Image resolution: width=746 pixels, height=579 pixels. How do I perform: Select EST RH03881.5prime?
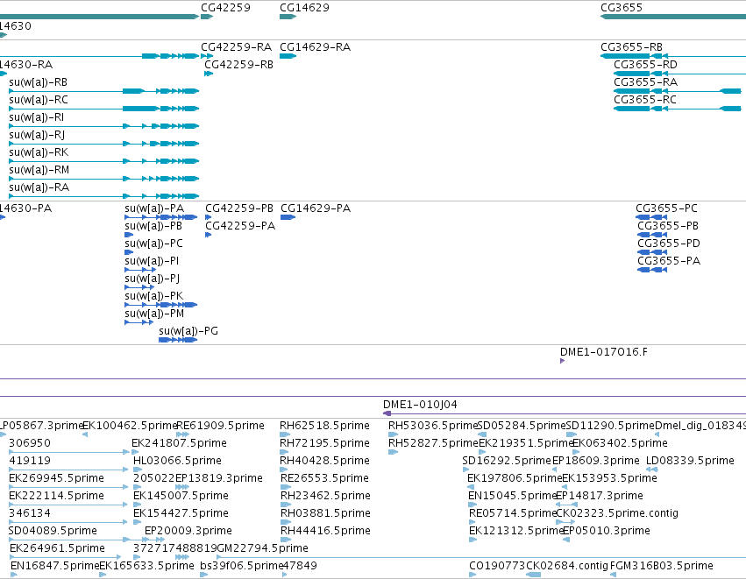tap(325, 513)
